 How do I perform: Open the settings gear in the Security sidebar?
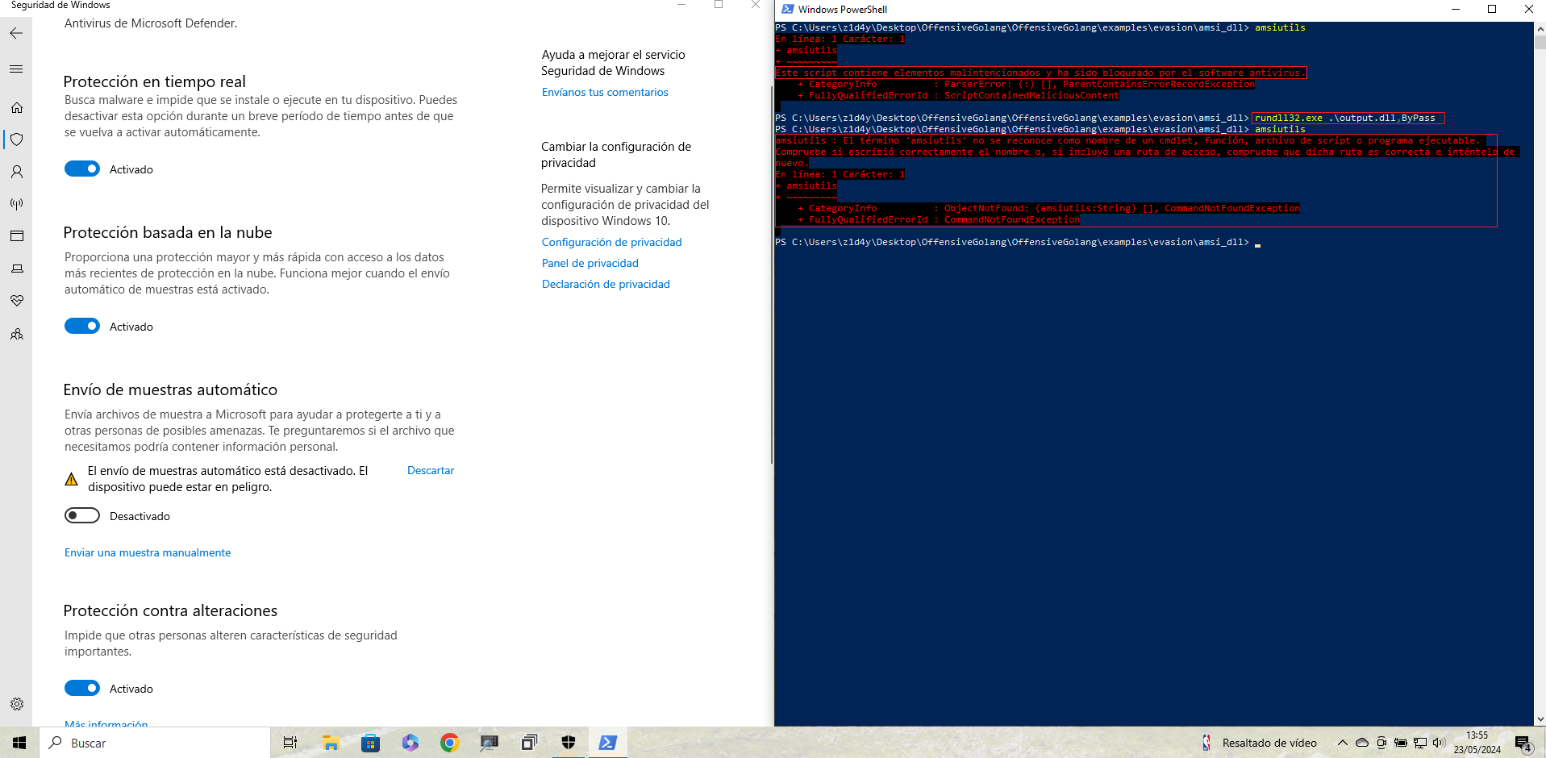16,704
